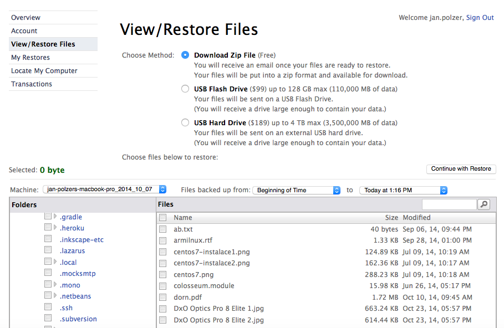Viewport: 504px width, 328px height.
Task: Click the file search magnifier icon
Action: click(x=483, y=205)
